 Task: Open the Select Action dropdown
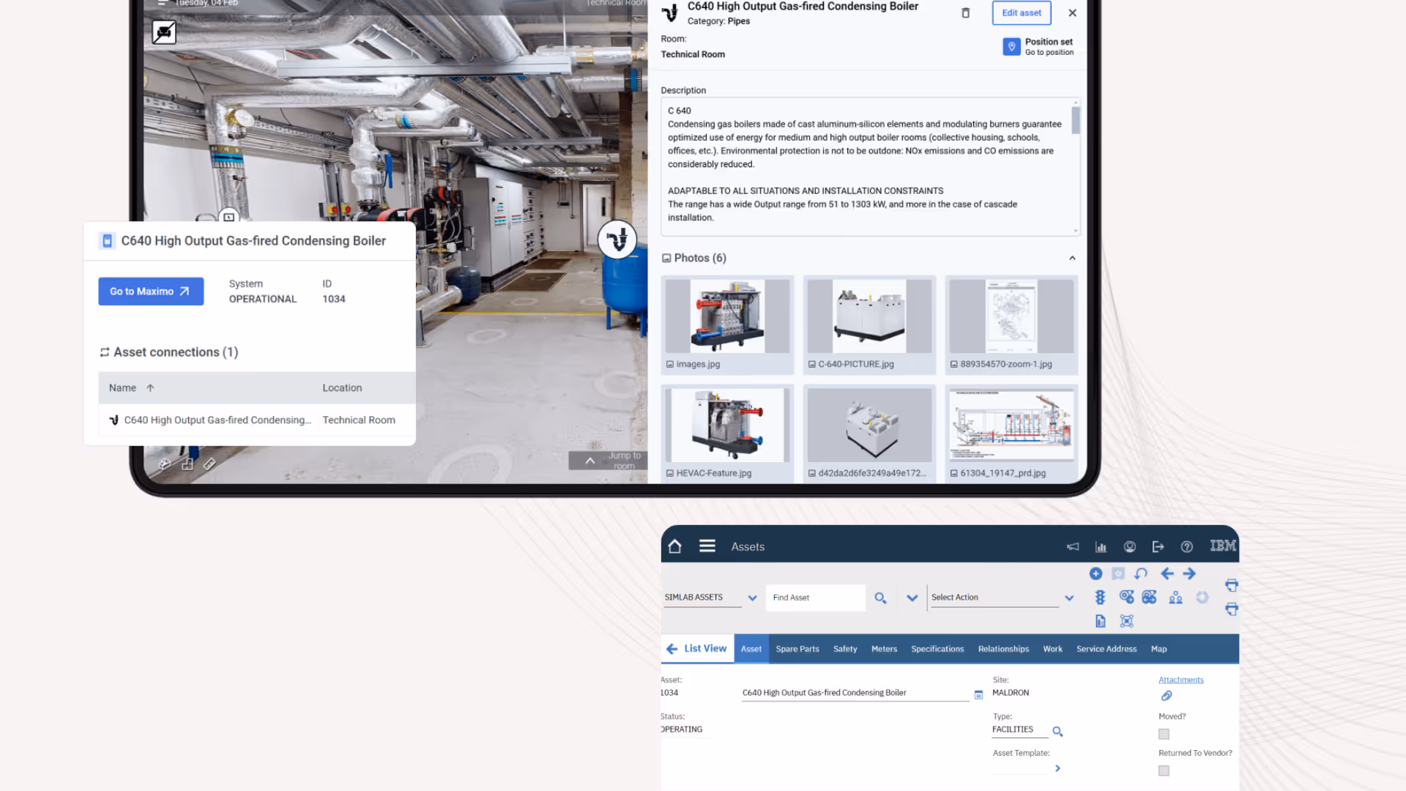pyautogui.click(x=1069, y=598)
